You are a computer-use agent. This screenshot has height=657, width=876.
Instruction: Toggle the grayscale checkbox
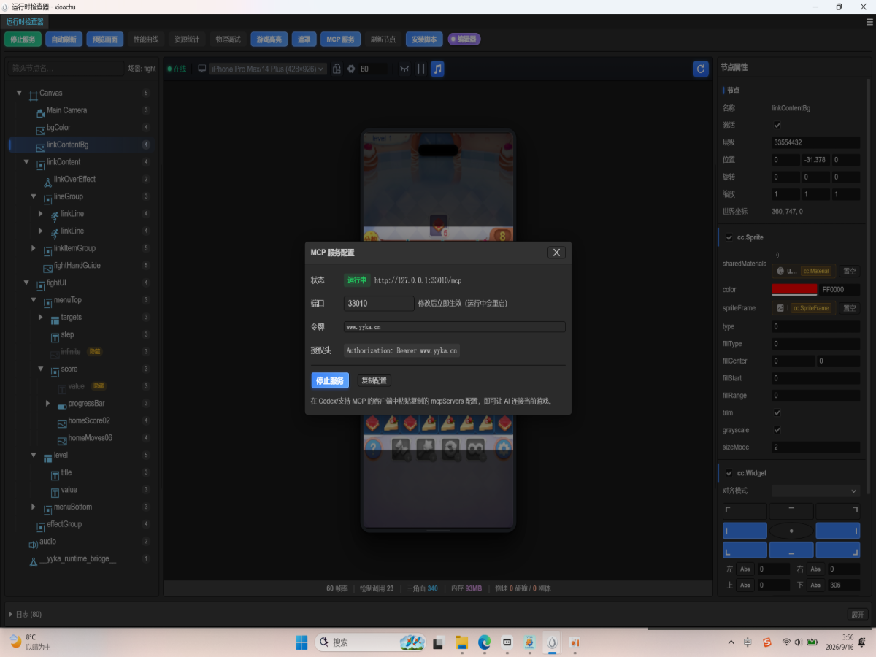point(777,430)
